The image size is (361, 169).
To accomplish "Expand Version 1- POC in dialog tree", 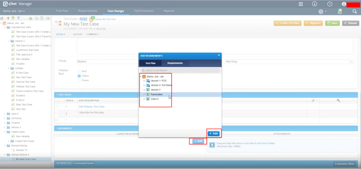I will [144, 81].
